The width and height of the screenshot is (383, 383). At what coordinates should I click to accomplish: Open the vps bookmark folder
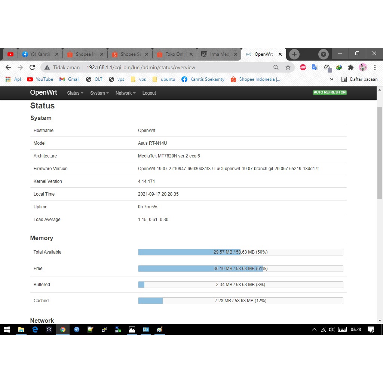[x=138, y=79]
